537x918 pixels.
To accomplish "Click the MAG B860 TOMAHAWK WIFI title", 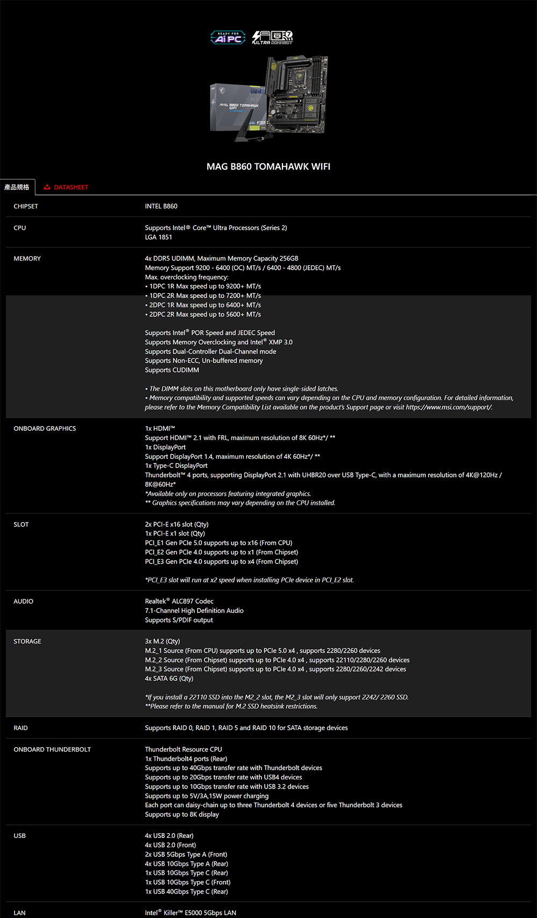I will 268,167.
